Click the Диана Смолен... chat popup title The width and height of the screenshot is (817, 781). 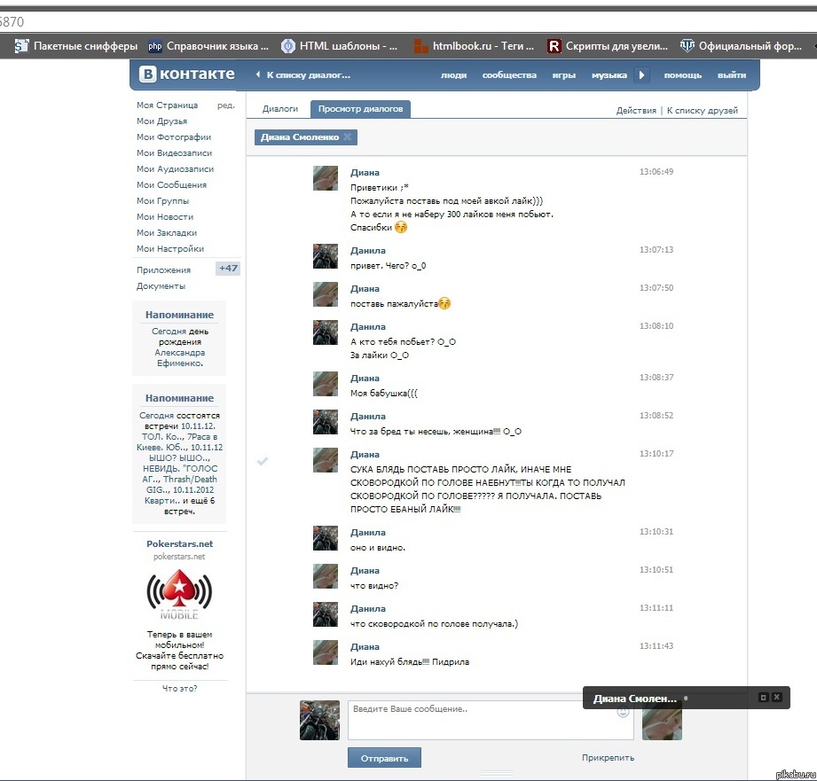[x=634, y=699]
